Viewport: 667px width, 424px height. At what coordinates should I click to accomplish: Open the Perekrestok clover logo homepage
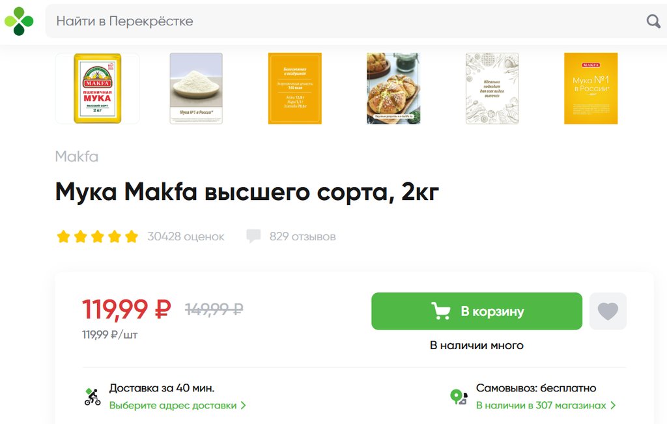click(19, 21)
